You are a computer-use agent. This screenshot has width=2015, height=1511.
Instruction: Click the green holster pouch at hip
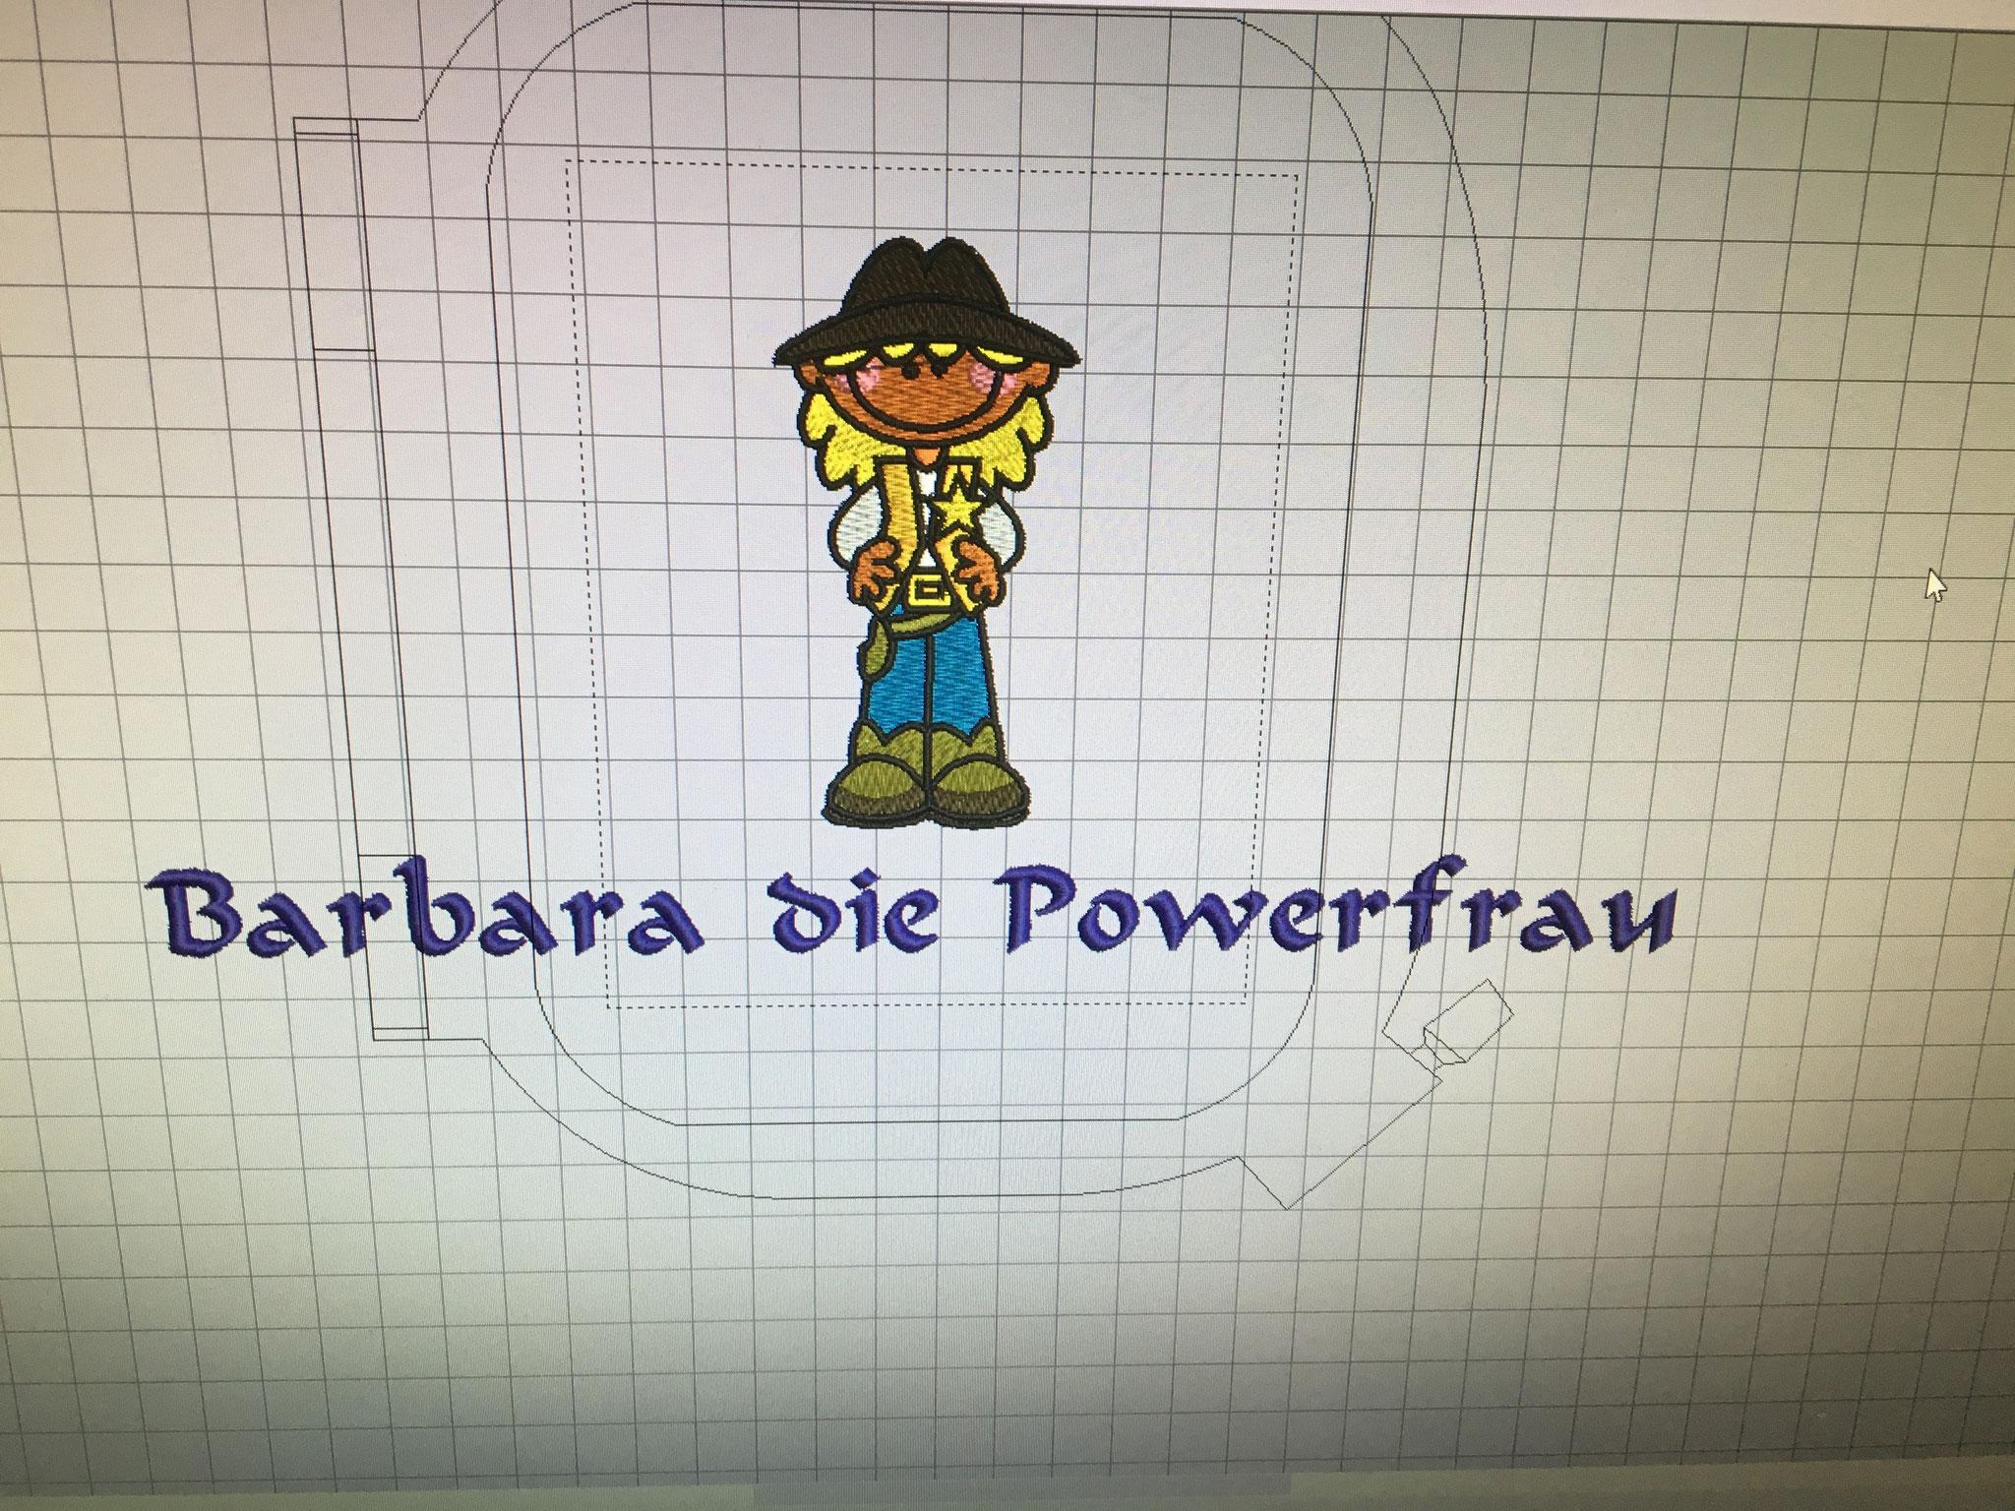(x=879, y=657)
